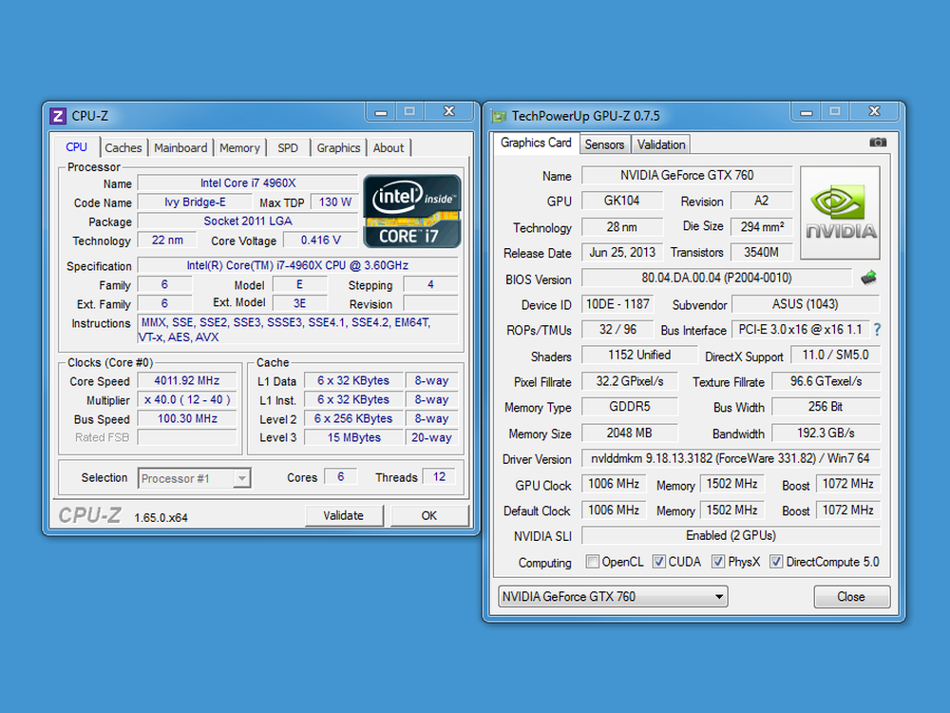Click the CPU-Z version text '1.65.0.x64'

click(x=161, y=518)
